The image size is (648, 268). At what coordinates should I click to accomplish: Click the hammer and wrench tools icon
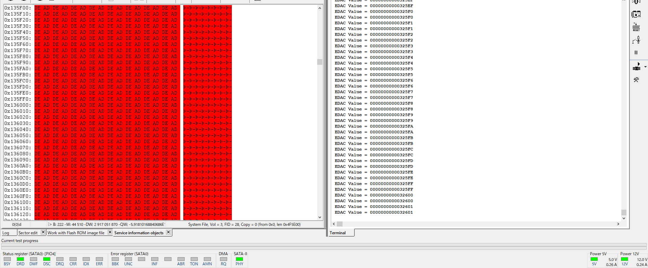(636, 80)
